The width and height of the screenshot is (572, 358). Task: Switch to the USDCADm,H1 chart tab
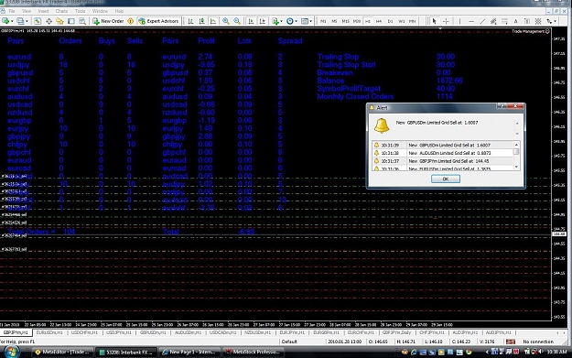coord(223,332)
